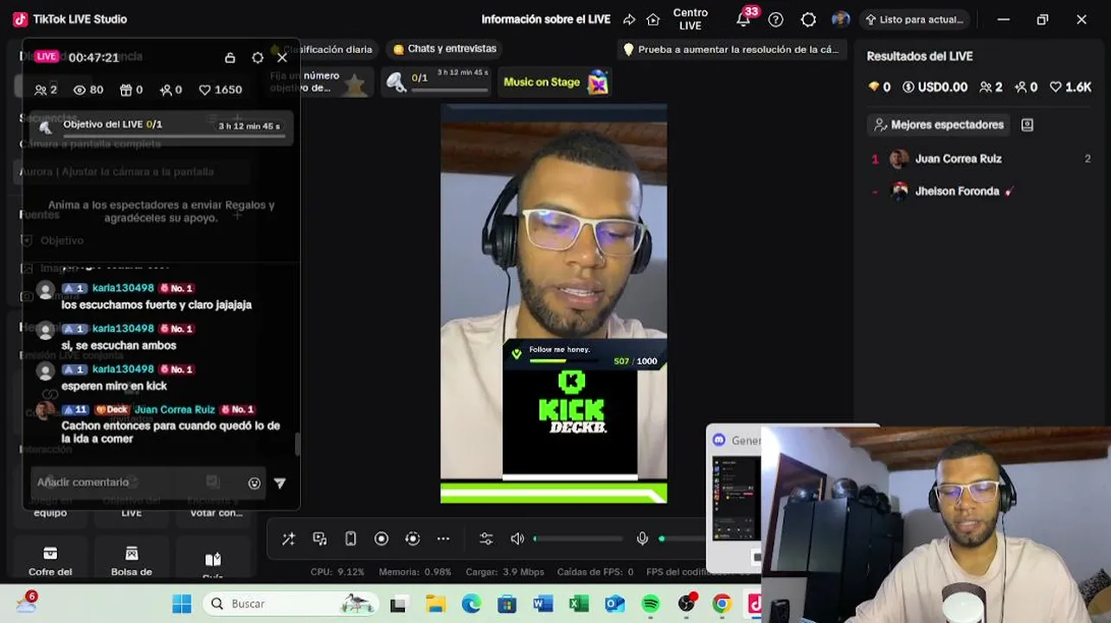
Task: Select viewer Juan Correa Ruiz
Action: [958, 158]
